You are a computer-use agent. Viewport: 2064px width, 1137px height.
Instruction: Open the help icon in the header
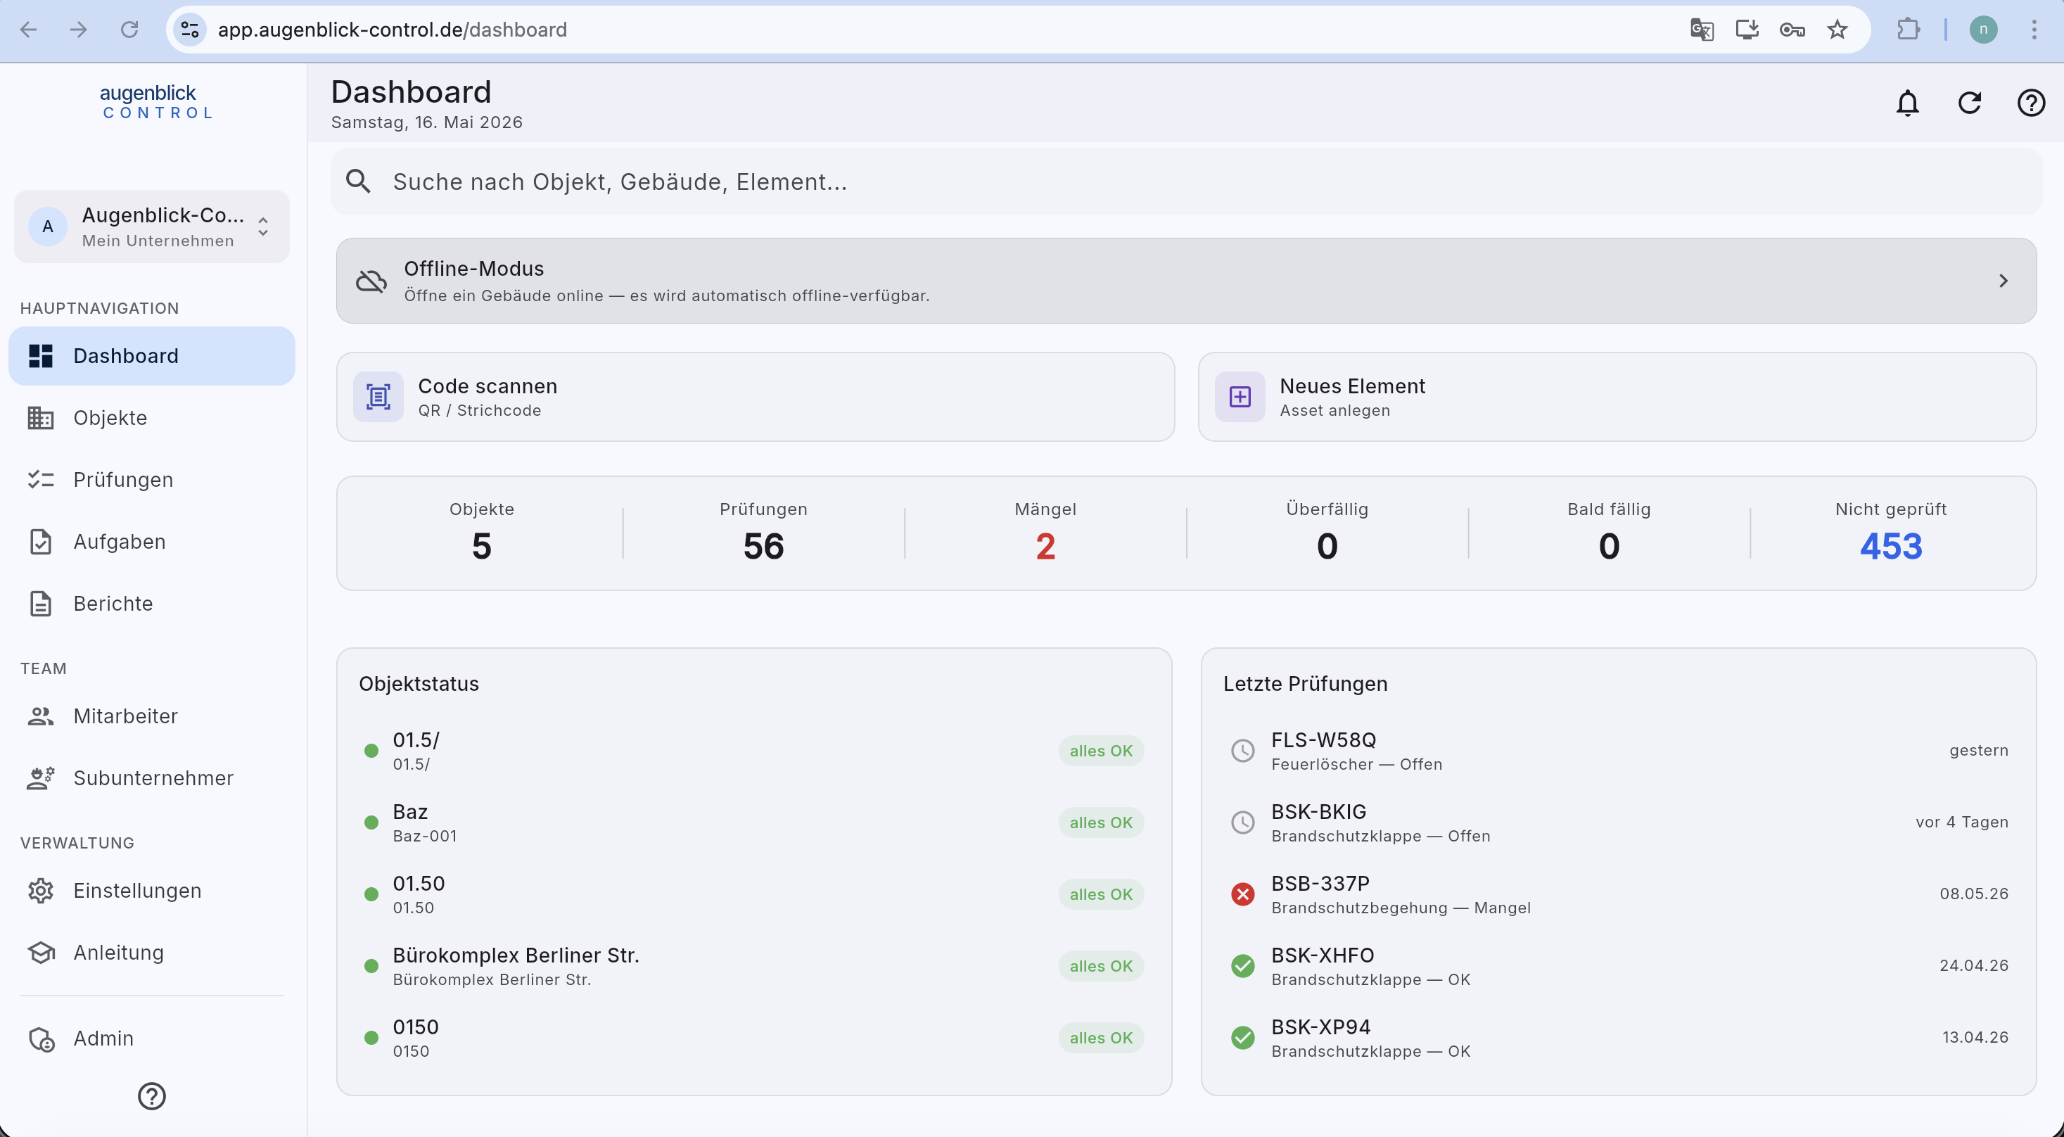pos(2031,103)
